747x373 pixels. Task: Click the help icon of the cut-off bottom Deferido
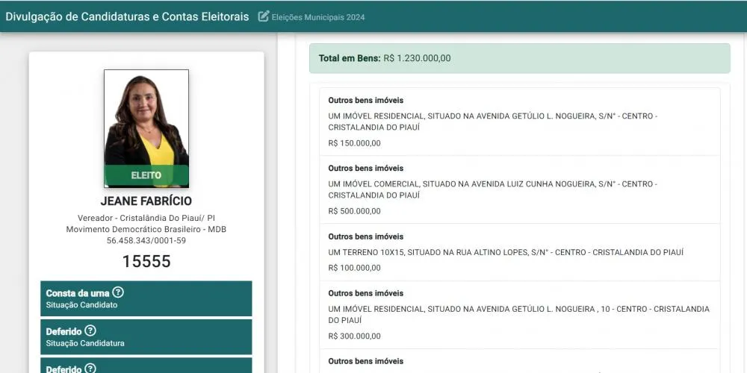pyautogui.click(x=90, y=369)
